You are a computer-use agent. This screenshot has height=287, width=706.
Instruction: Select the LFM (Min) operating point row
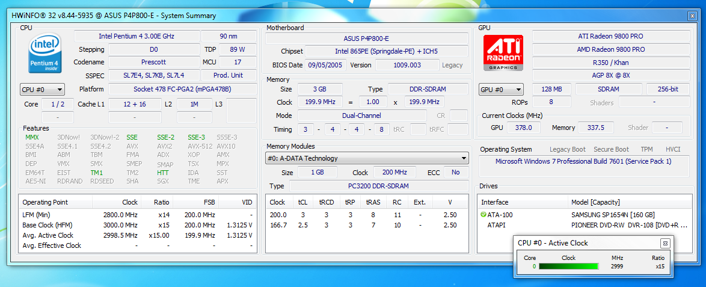click(x=138, y=214)
